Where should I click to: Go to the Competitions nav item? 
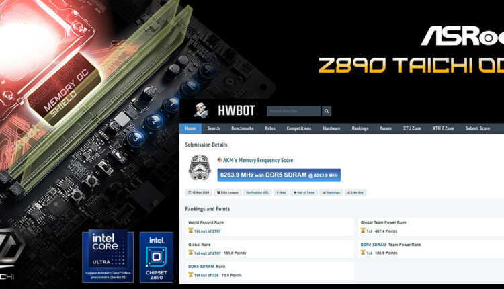[x=299, y=128]
